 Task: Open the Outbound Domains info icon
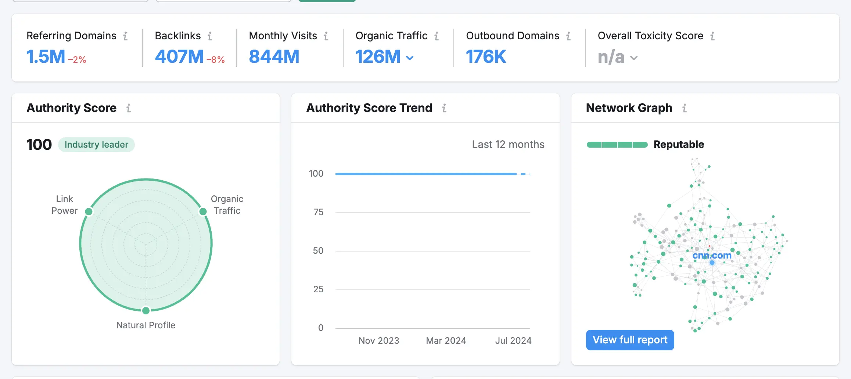click(568, 36)
